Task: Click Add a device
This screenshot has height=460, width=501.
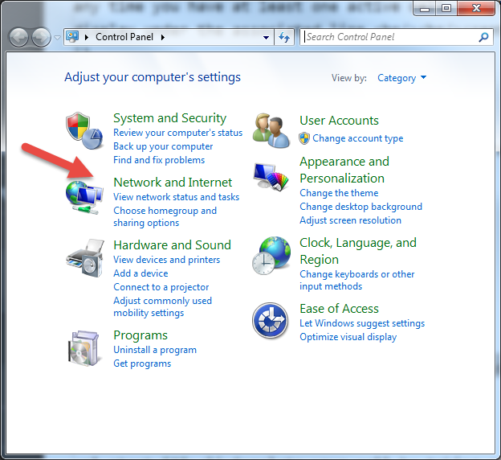Action: [x=141, y=273]
